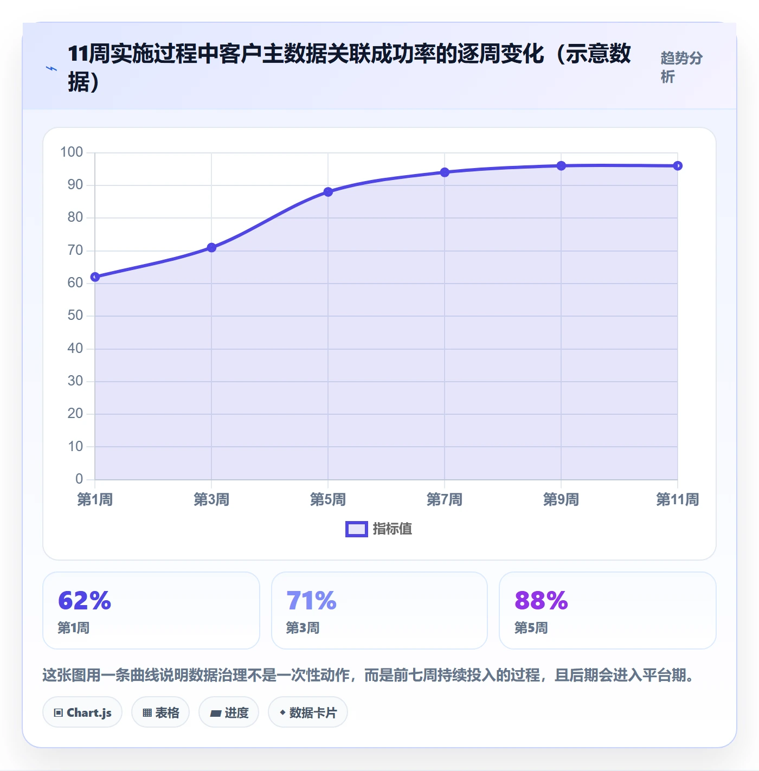Image resolution: width=759 pixels, height=771 pixels.
Task: Click the 第1周 data point on chart
Action: click(x=95, y=277)
